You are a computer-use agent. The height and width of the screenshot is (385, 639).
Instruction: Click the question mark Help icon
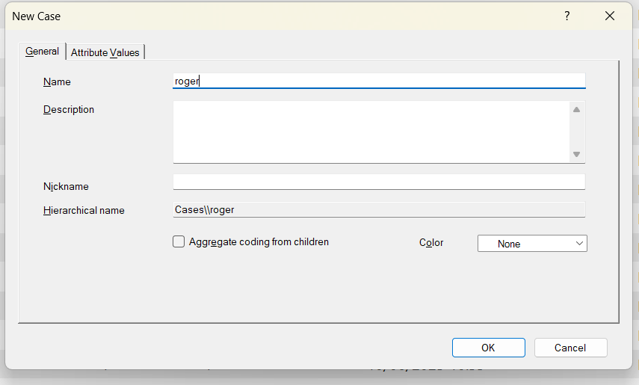point(567,16)
